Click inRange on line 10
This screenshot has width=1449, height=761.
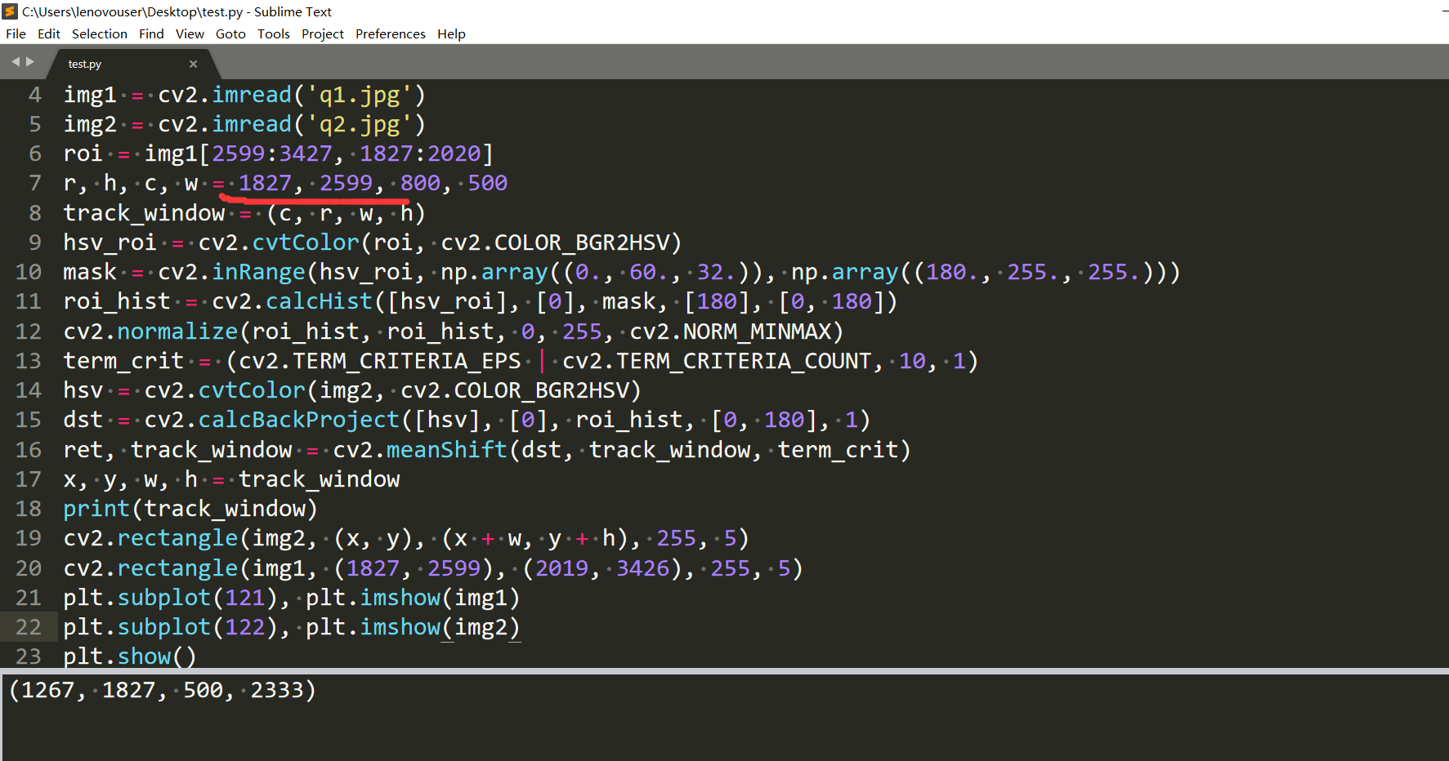pos(258,272)
